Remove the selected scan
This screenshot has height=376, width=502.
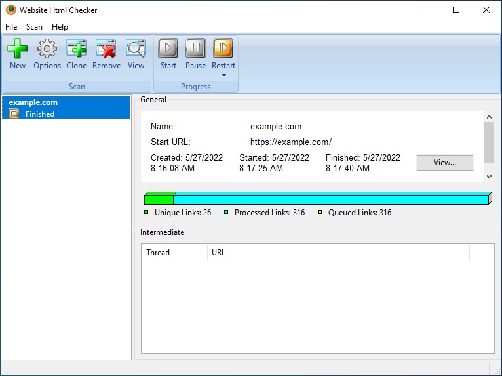tap(106, 49)
